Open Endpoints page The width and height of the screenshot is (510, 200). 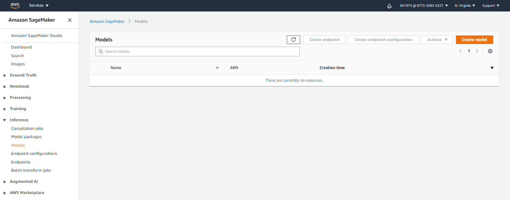click(x=21, y=162)
